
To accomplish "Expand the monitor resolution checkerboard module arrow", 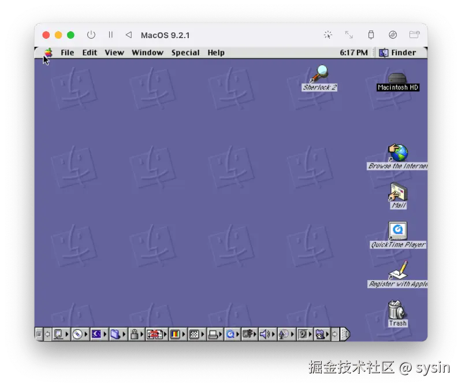I will [203, 334].
